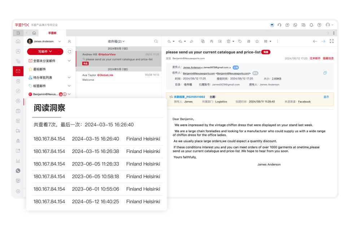The height and width of the screenshot is (231, 350).
Task: Search emails using the magnifier icon
Action: coord(156,42)
